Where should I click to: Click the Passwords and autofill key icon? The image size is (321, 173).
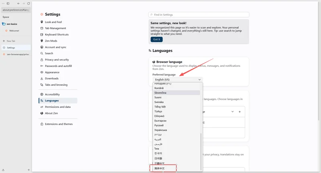pyautogui.click(x=42, y=66)
